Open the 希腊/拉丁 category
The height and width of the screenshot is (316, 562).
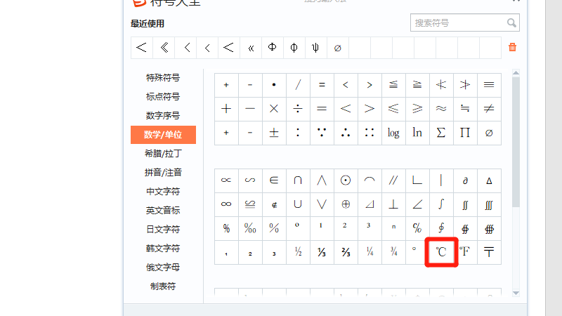163,154
